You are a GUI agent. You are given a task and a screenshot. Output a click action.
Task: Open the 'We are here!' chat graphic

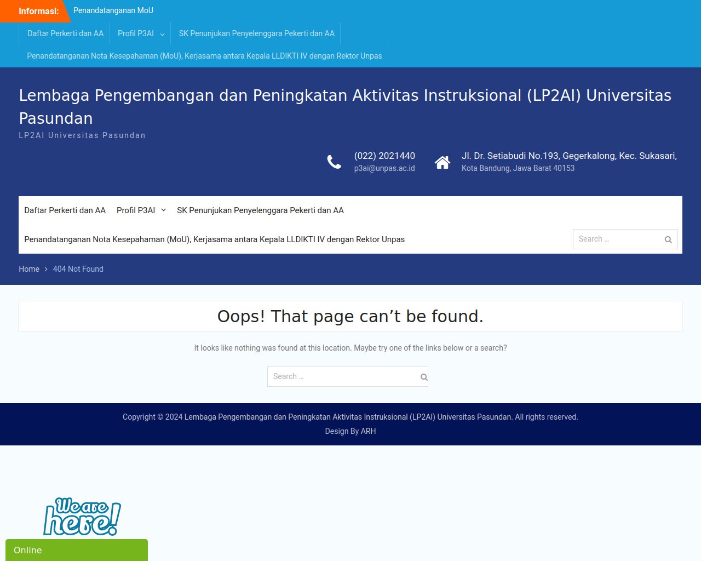82,517
